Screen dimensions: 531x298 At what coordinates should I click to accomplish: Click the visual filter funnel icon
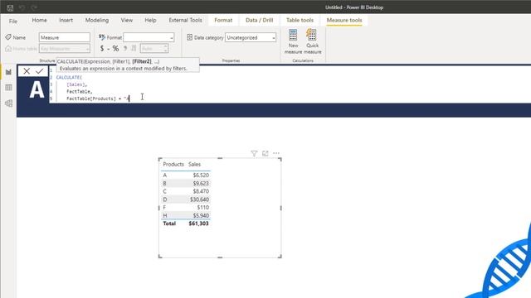[254, 153]
